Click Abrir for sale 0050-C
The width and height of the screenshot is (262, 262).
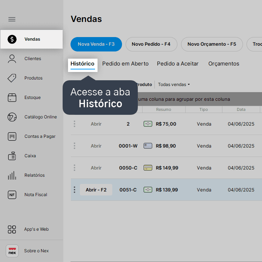(96, 168)
